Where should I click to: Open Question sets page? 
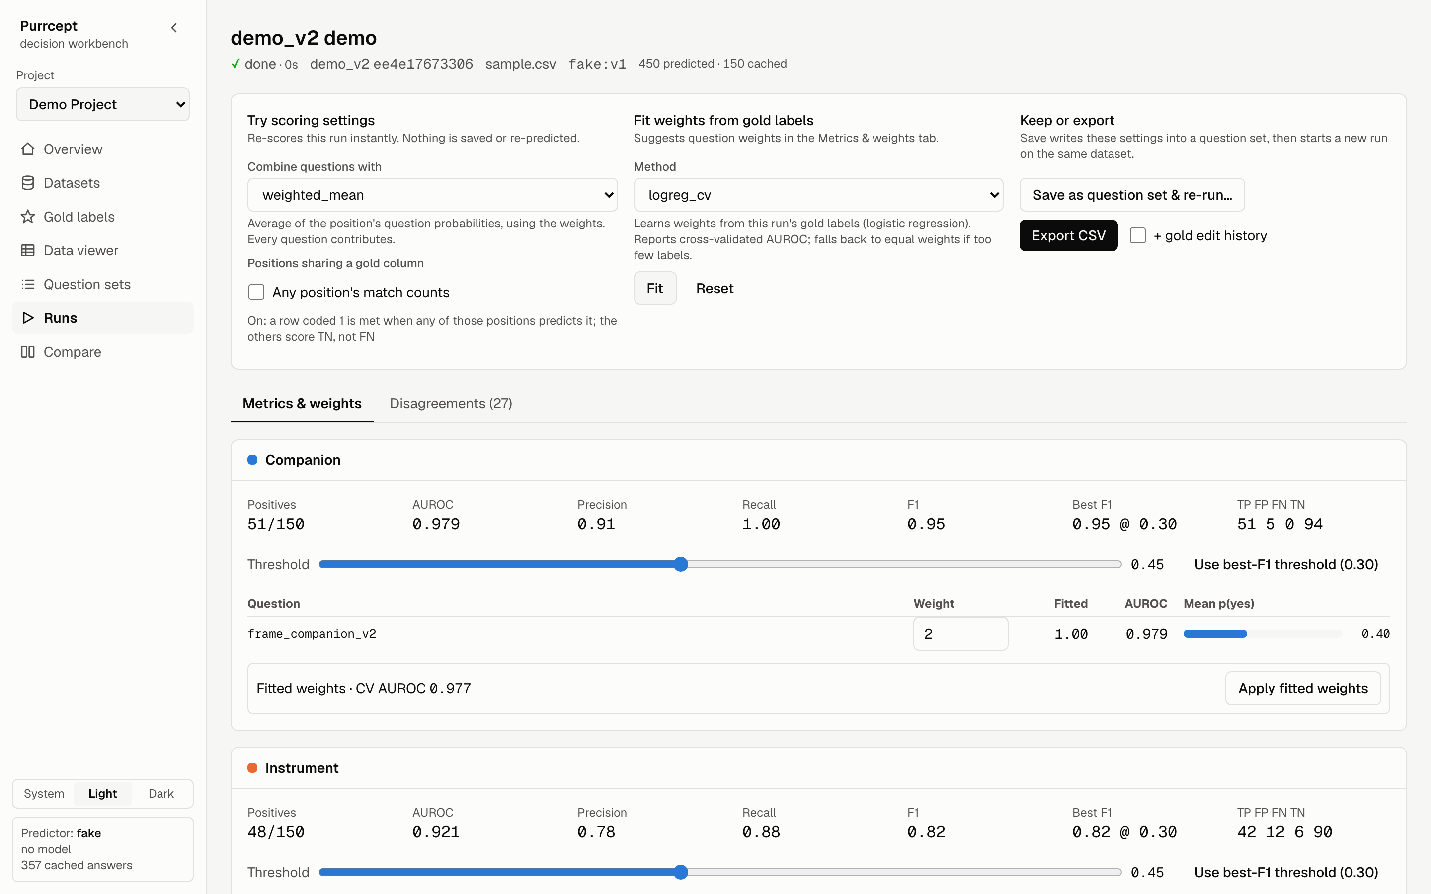click(103, 284)
